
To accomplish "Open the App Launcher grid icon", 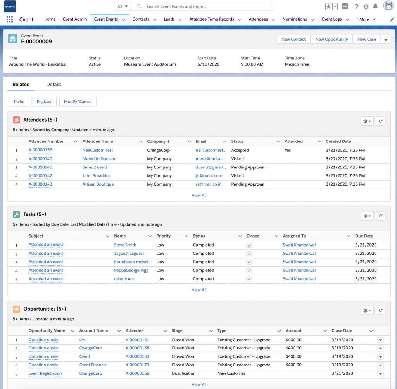I will (x=9, y=19).
